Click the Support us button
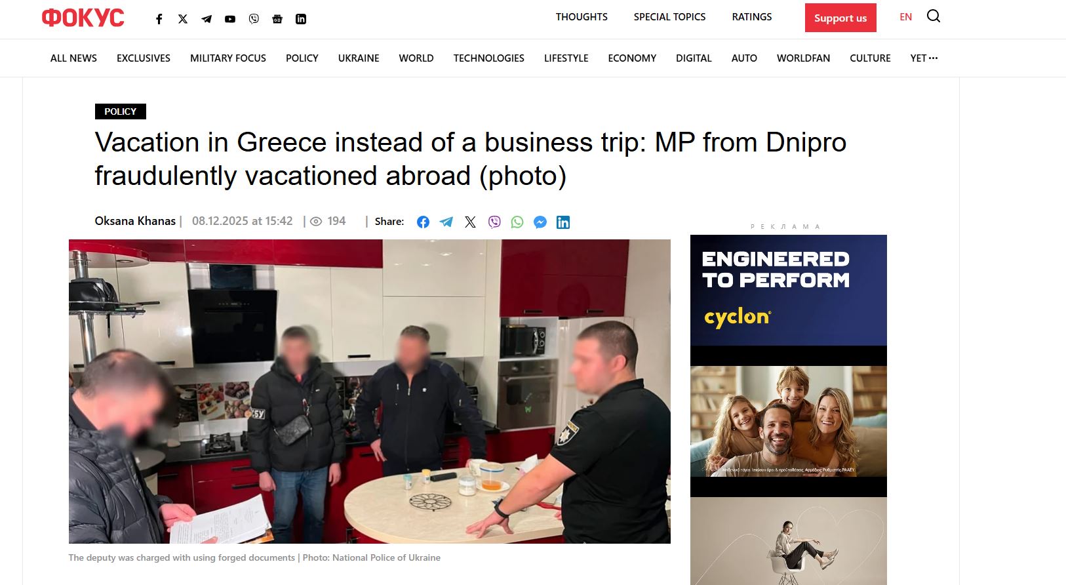The image size is (1066, 585). (x=840, y=18)
